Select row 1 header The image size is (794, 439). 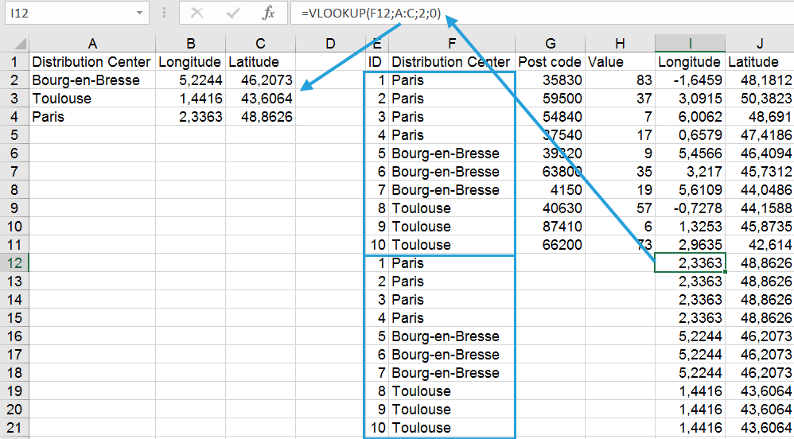tap(14, 62)
